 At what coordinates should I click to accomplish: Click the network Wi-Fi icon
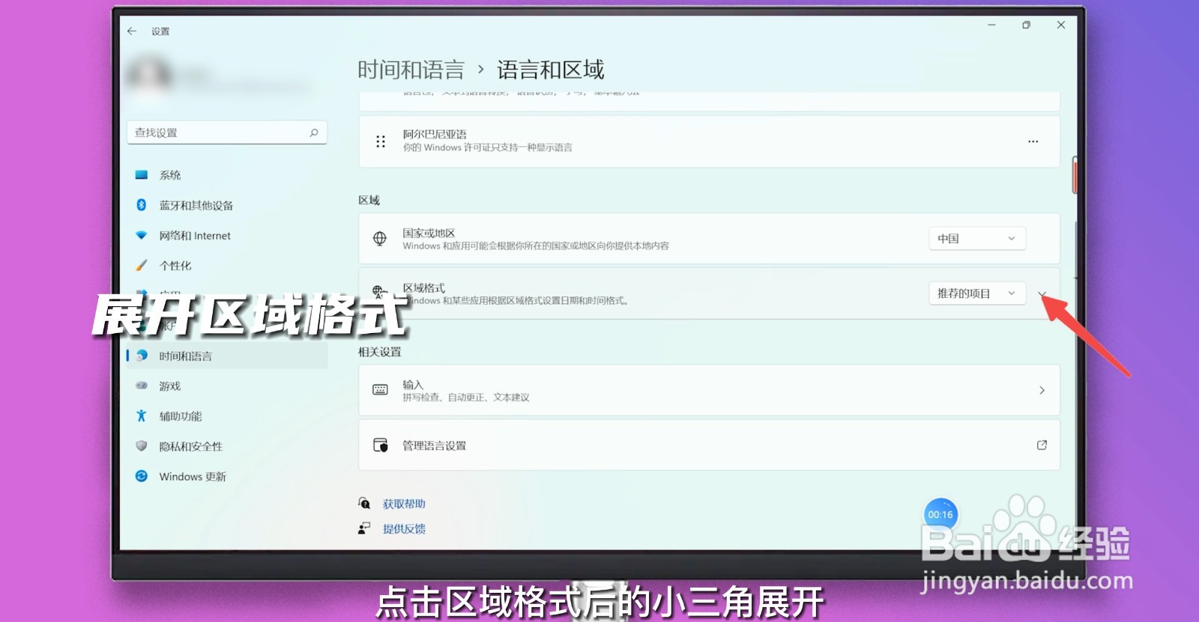click(142, 235)
